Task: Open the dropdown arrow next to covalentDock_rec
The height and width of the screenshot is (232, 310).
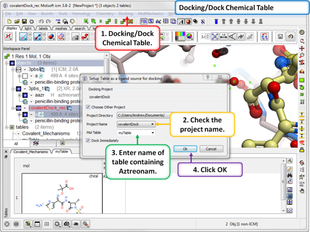Action: (25, 108)
